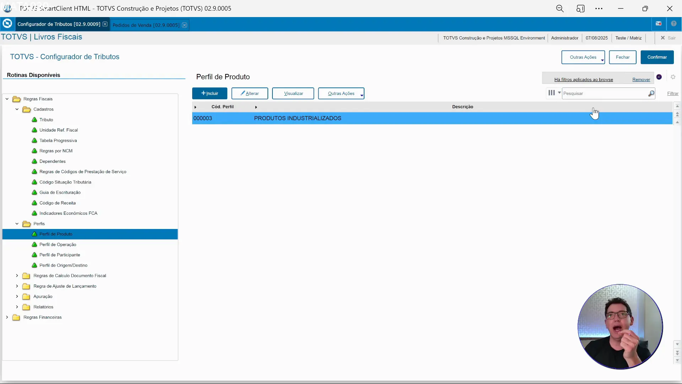
Task: Open the top-right Outras Ações dropdown
Action: click(x=583, y=57)
